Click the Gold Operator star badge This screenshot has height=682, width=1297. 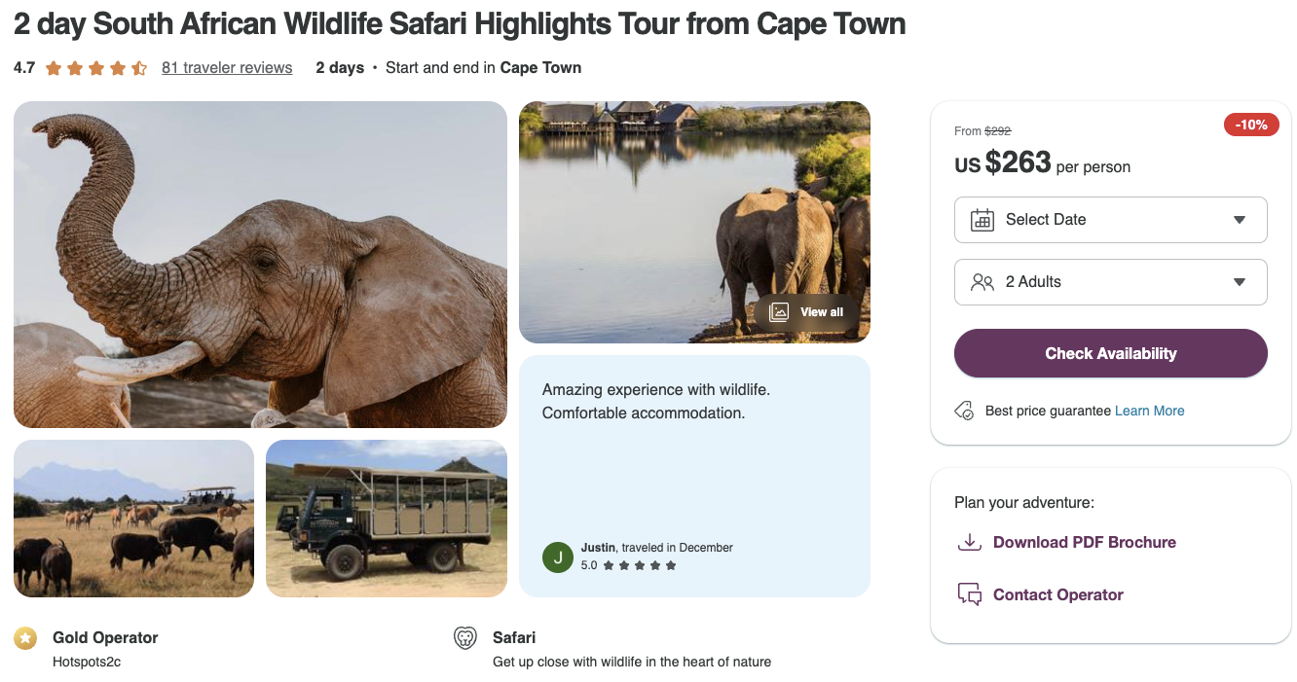click(24, 638)
